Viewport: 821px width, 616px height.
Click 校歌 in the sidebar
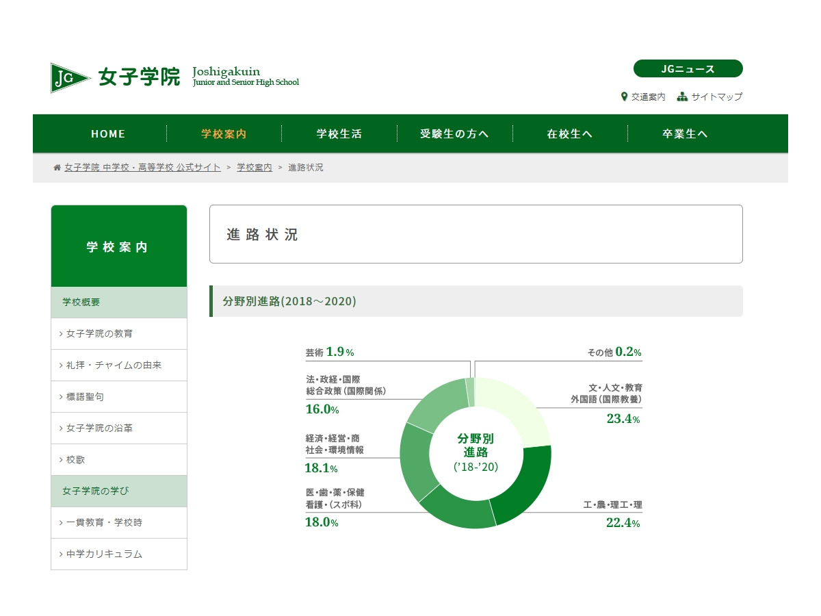coord(76,460)
